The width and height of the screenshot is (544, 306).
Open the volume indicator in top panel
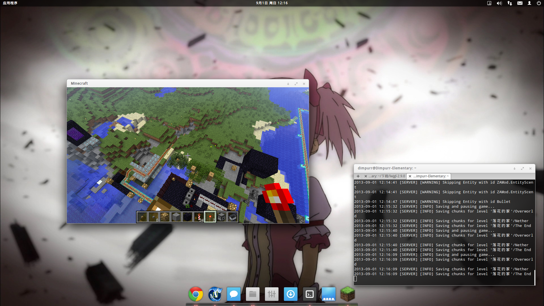(499, 3)
